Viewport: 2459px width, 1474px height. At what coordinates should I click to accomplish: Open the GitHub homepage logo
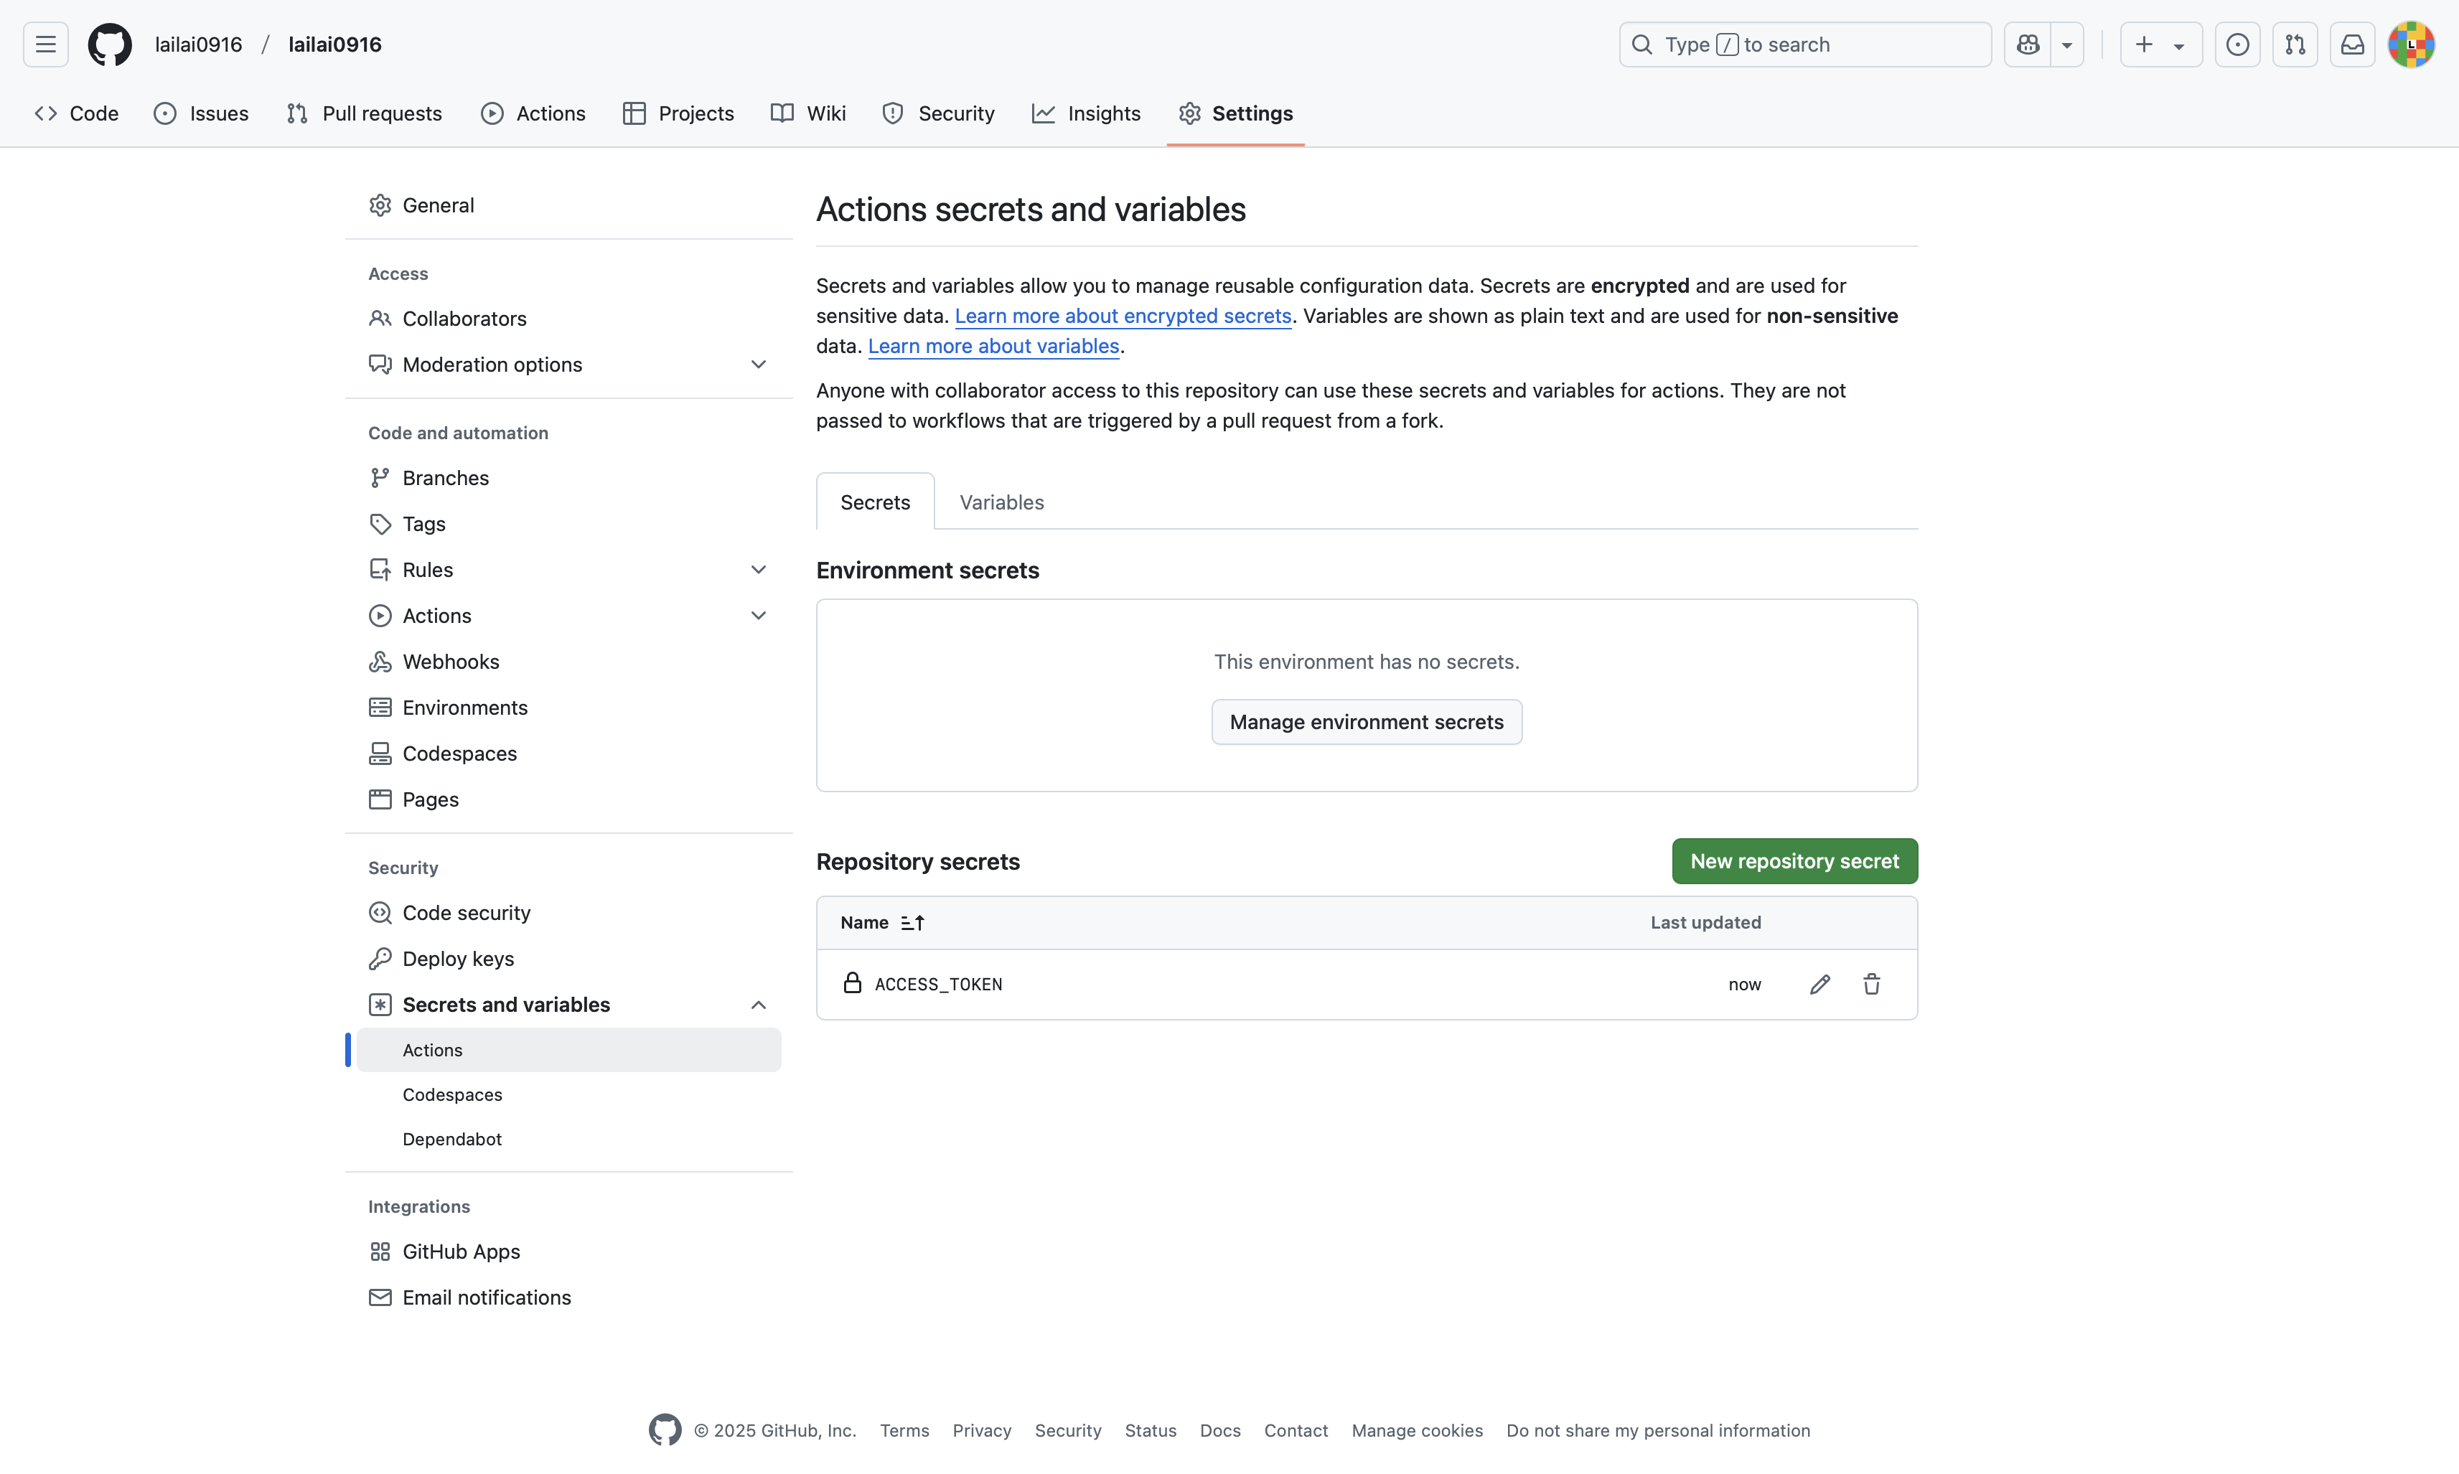coord(109,44)
